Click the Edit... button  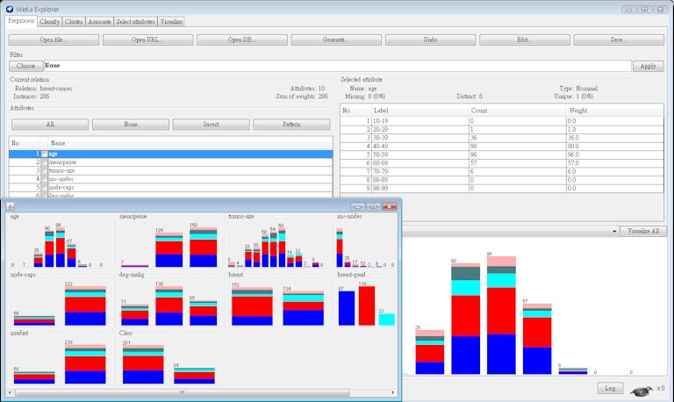point(525,39)
